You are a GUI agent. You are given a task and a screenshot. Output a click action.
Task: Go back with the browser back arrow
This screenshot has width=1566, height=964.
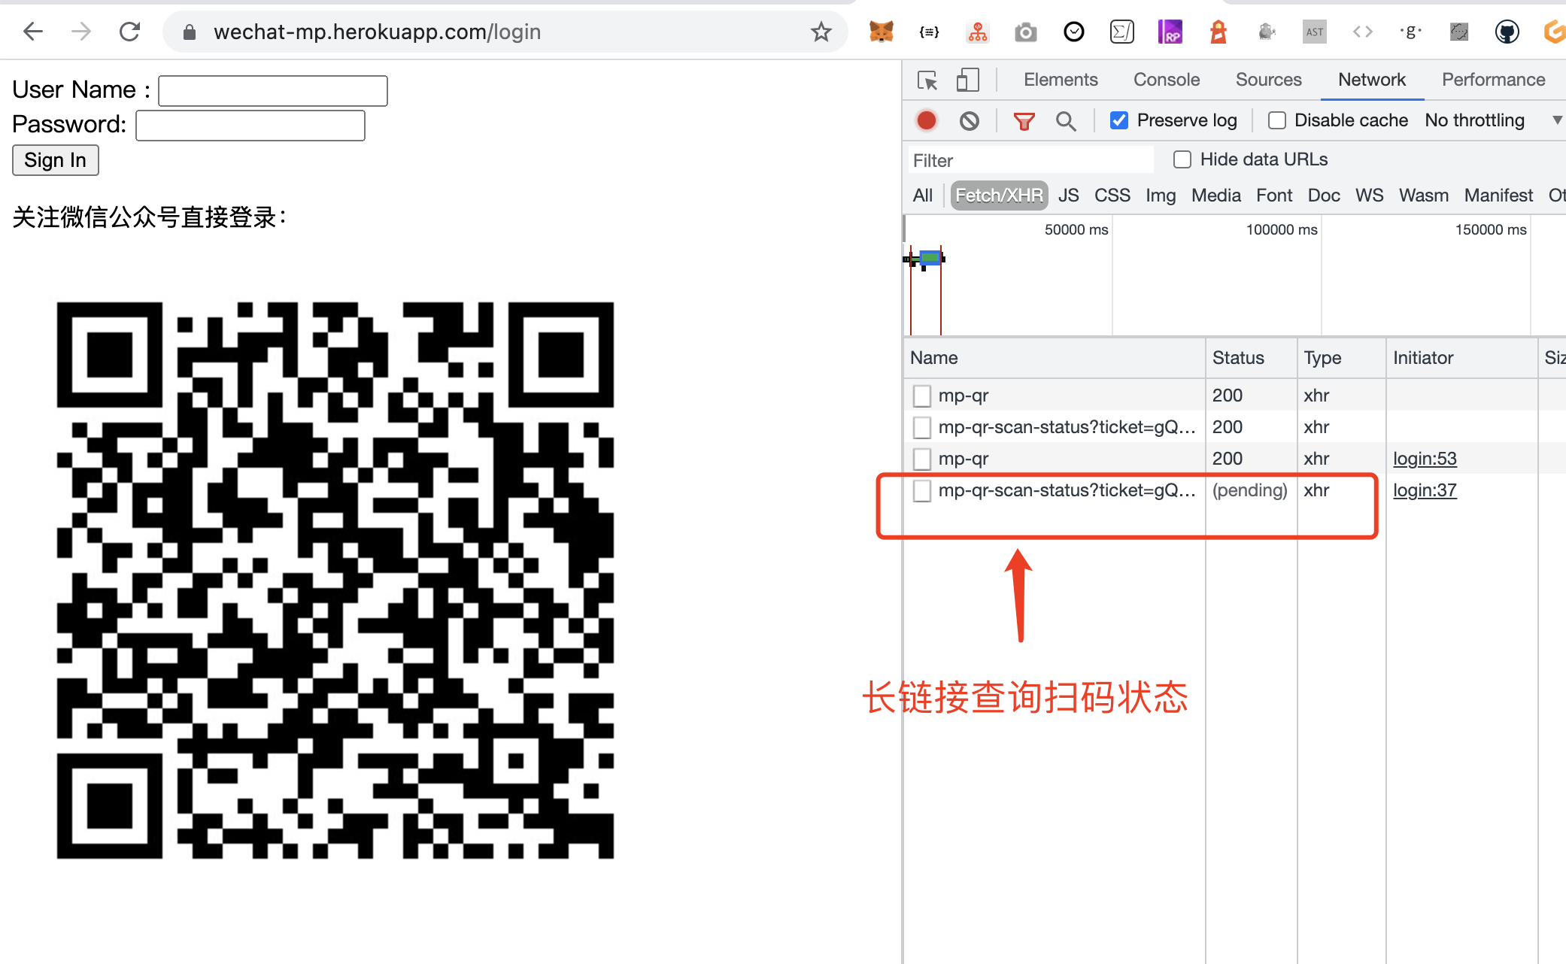33,32
